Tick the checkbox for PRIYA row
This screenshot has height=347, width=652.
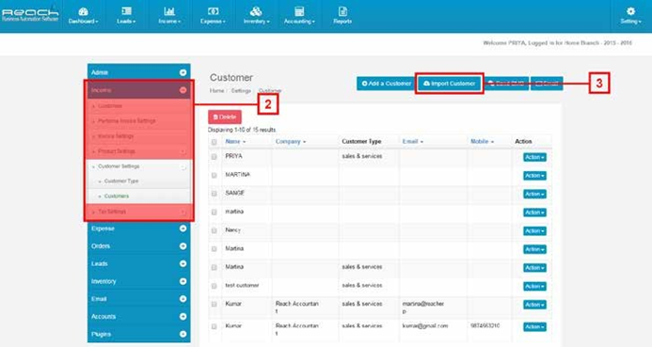point(215,157)
